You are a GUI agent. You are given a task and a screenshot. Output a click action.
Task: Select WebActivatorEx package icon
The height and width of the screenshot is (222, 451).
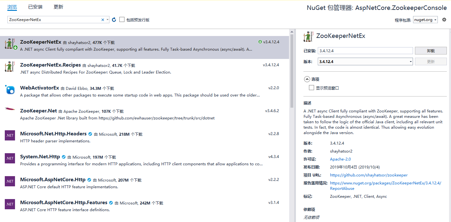pyautogui.click(x=10, y=90)
